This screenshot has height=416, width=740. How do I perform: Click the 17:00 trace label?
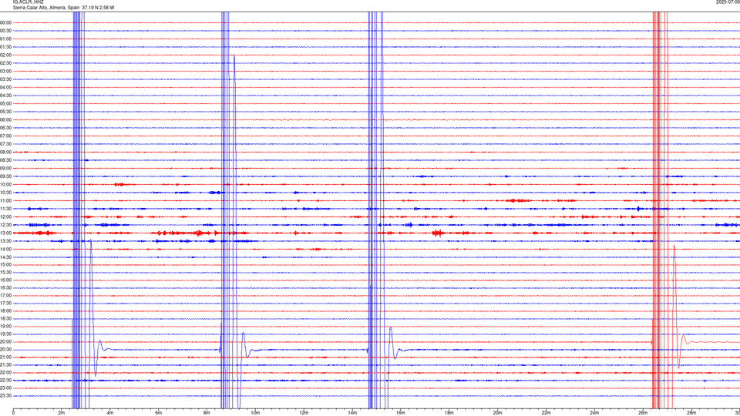5,296
